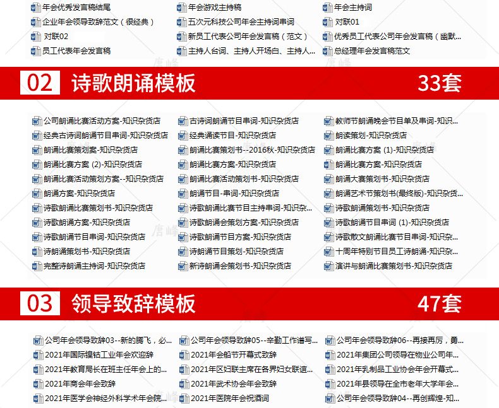Click the 诗歌朗诵模板 section heading
499x408 pixels.
coord(133,83)
